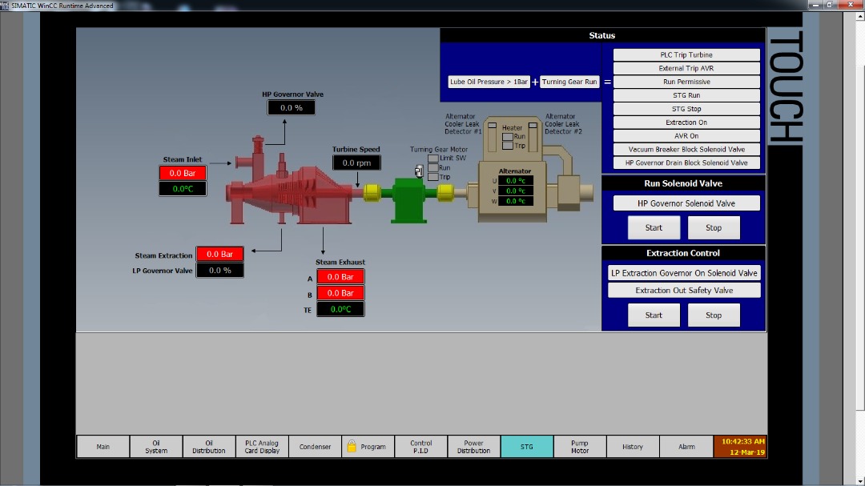
Task: Open the Alarm screen tab
Action: (x=686, y=447)
